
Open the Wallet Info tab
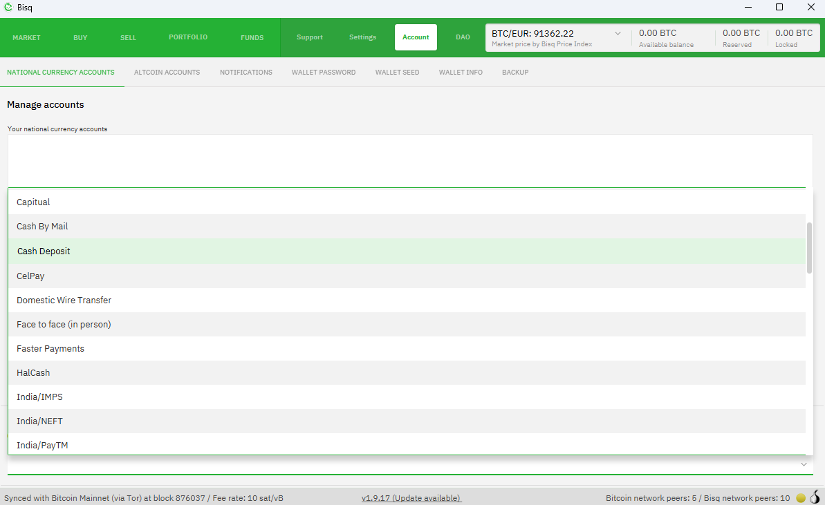(461, 73)
